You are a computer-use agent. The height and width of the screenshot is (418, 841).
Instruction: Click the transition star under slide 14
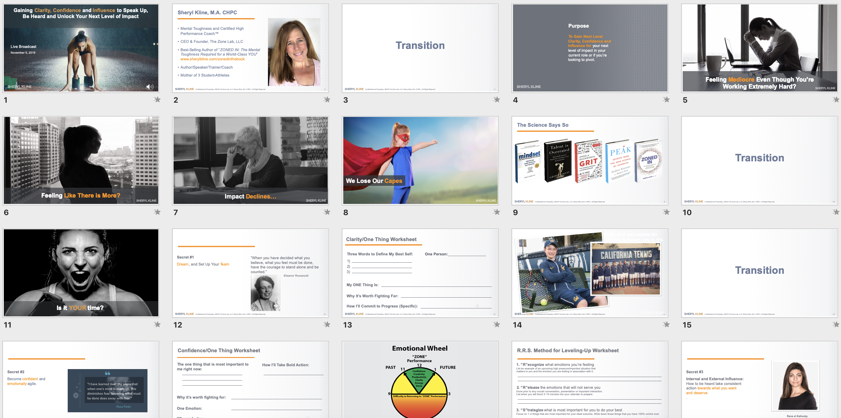pyautogui.click(x=666, y=324)
